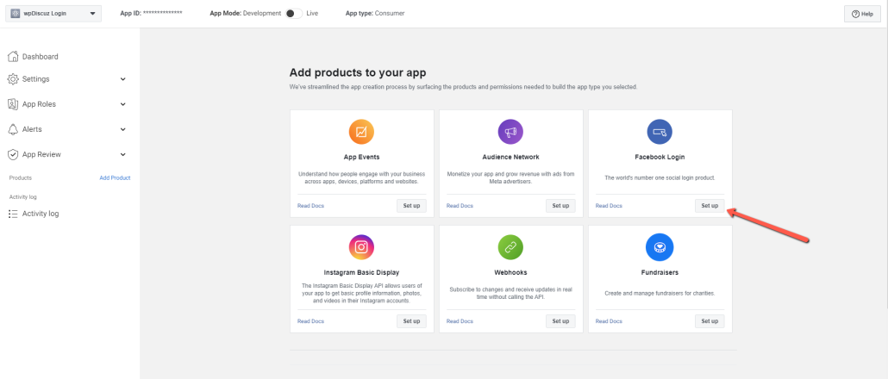Click the orange App Events icon
888x379 pixels.
click(x=361, y=132)
